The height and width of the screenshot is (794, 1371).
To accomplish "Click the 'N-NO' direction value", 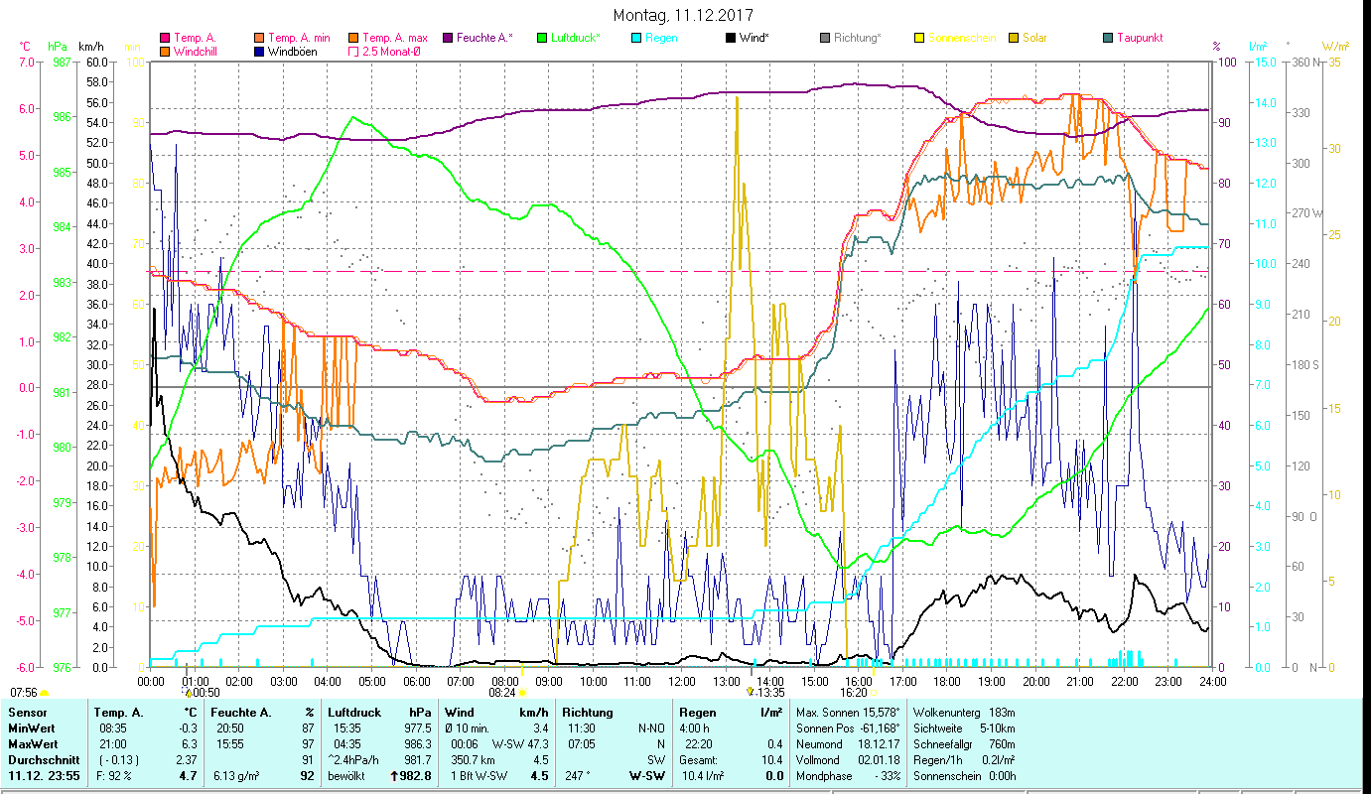I will pos(651,728).
